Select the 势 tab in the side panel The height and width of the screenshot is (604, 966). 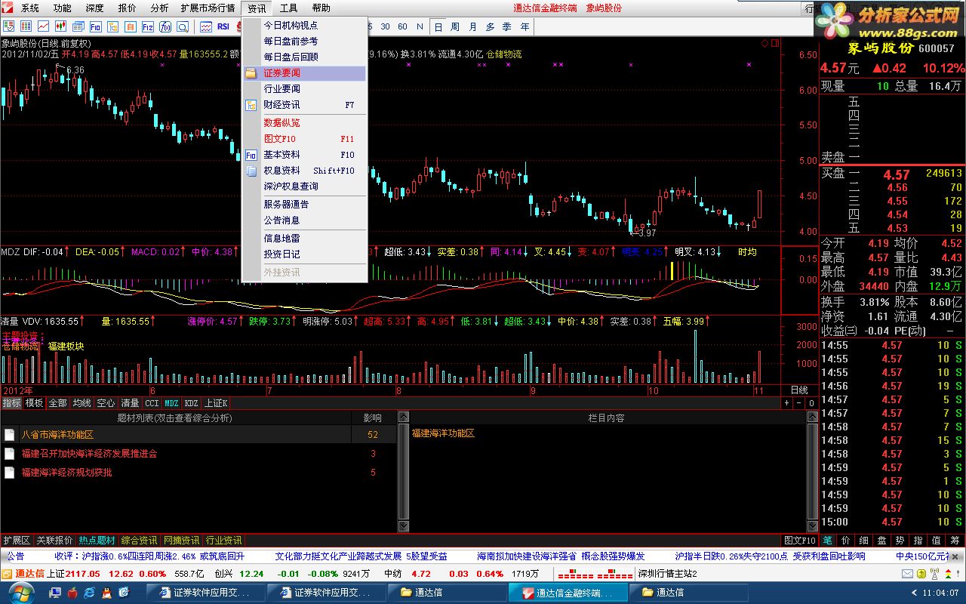coord(900,541)
